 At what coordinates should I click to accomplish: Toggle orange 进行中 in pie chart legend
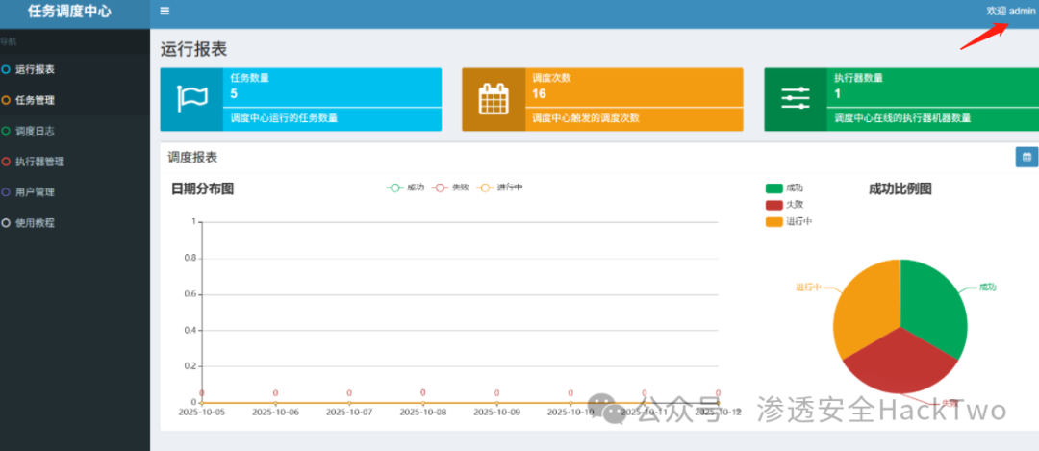[x=789, y=222]
